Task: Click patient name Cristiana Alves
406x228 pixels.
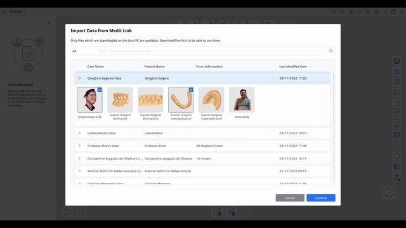Action: (x=155, y=146)
